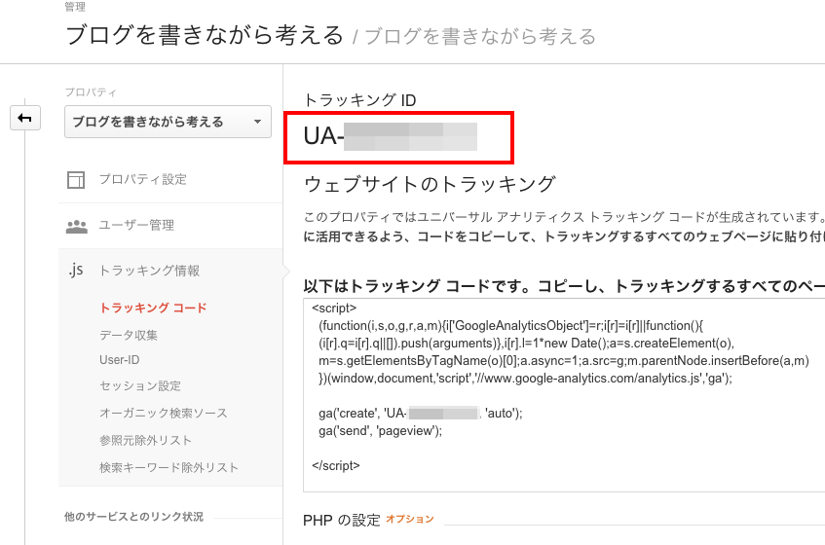This screenshot has height=545, width=825.
Task: Click inside the tracking code text box
Action: point(564,395)
